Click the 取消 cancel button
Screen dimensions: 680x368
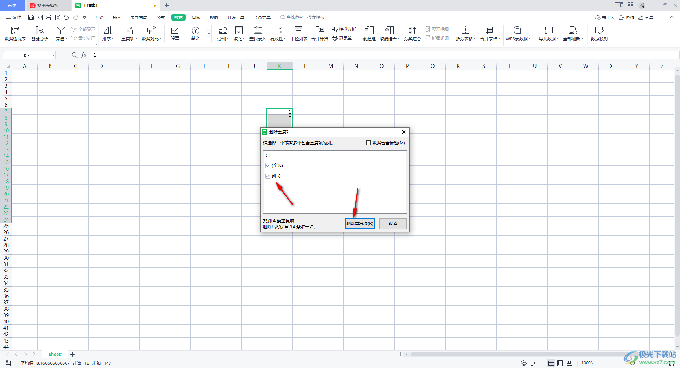(393, 224)
